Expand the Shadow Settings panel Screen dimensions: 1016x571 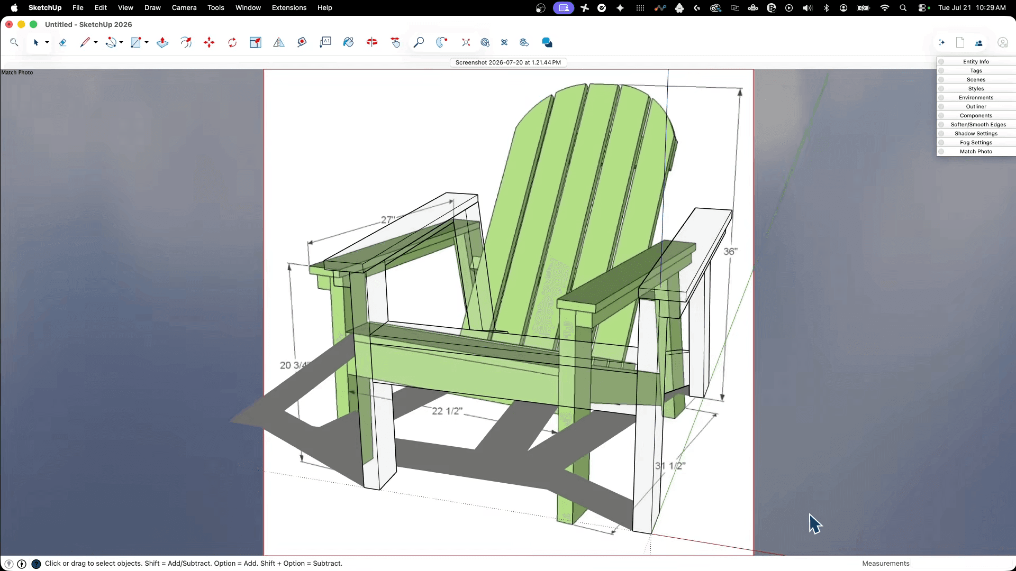(976, 134)
